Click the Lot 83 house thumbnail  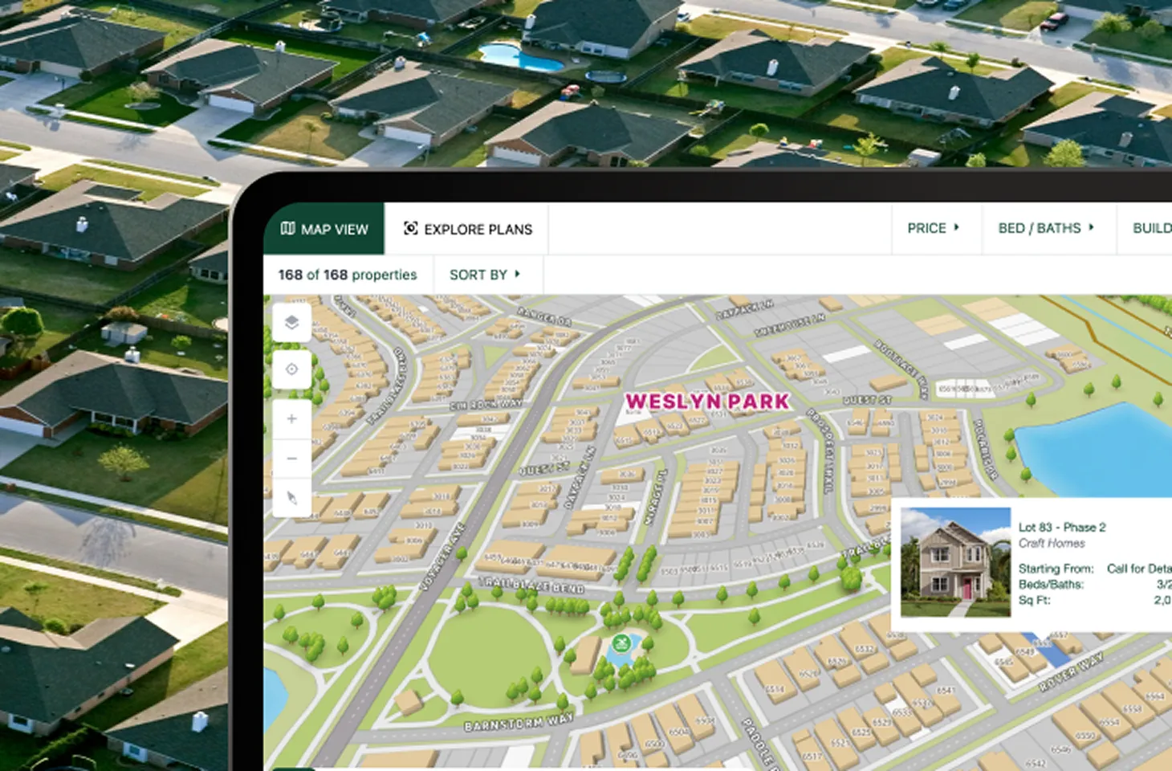[x=955, y=562]
